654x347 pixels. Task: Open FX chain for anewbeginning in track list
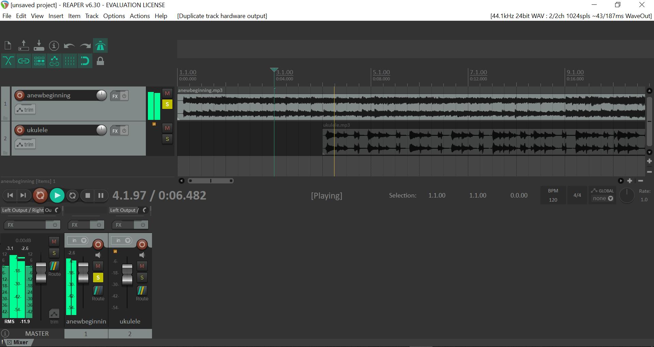(x=115, y=96)
